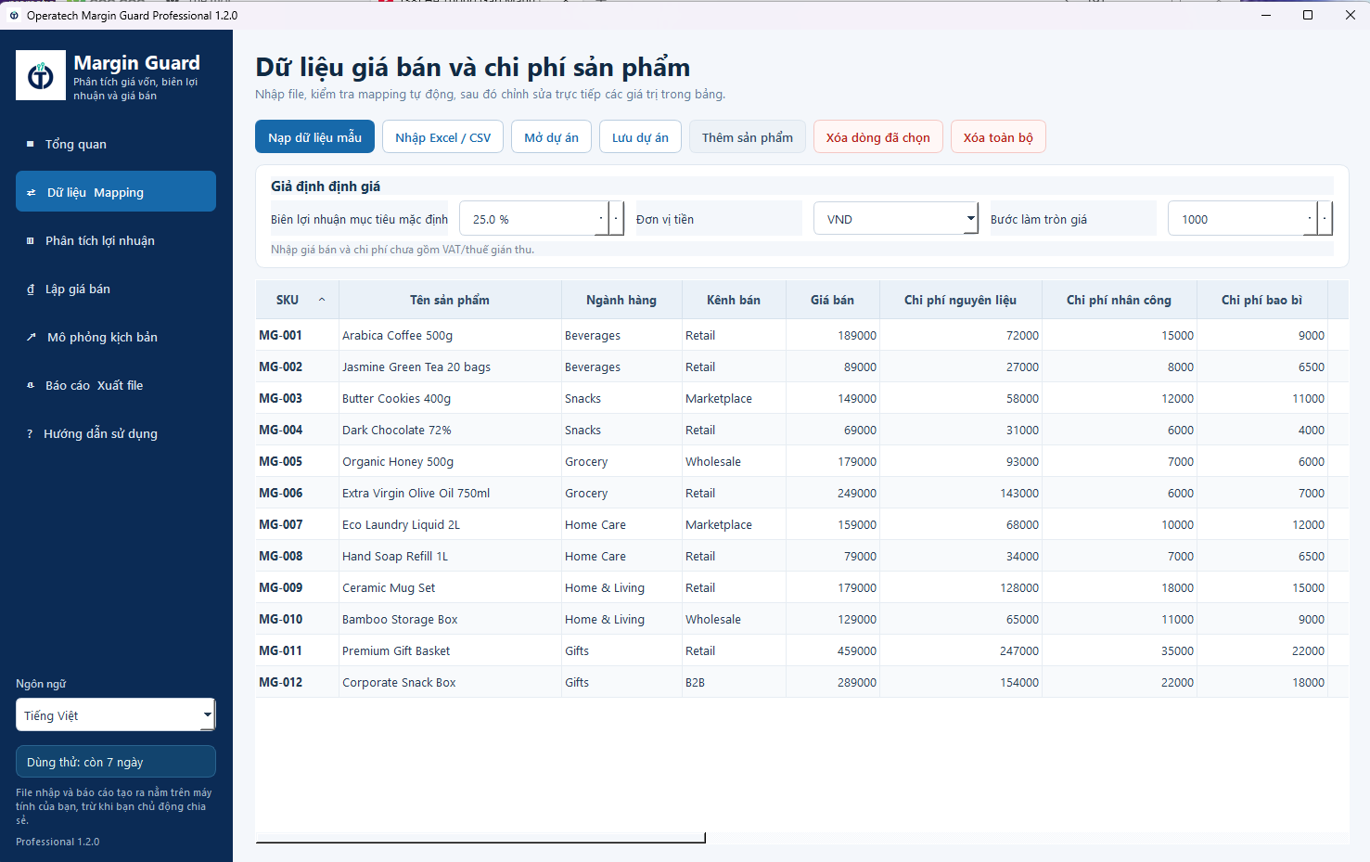Click the Ceramic Mug Set cell
The image size is (1370, 862).
point(450,587)
